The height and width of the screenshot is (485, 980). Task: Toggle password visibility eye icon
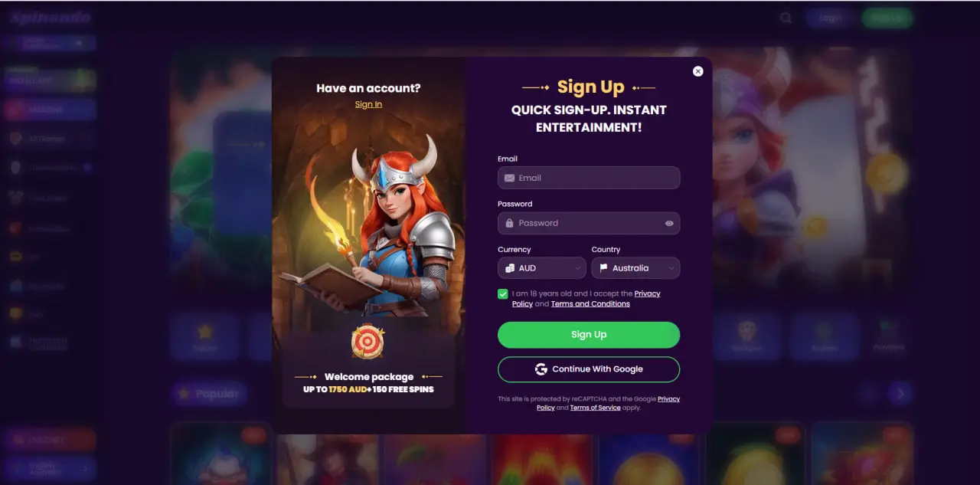click(x=669, y=224)
